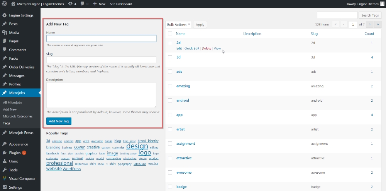Click the Appearance brush icon

click(x=4, y=144)
